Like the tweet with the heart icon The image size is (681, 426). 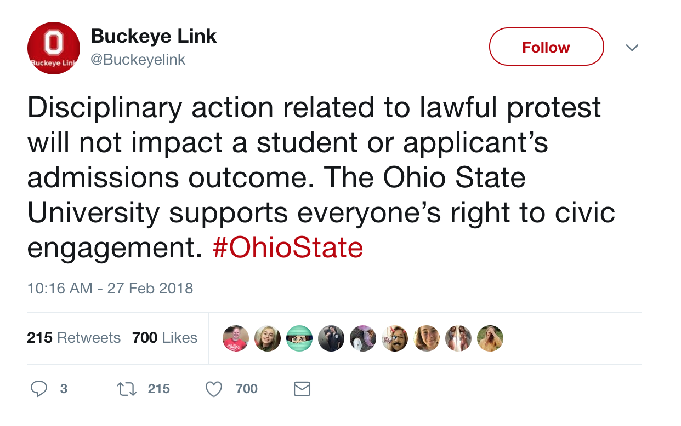213,389
